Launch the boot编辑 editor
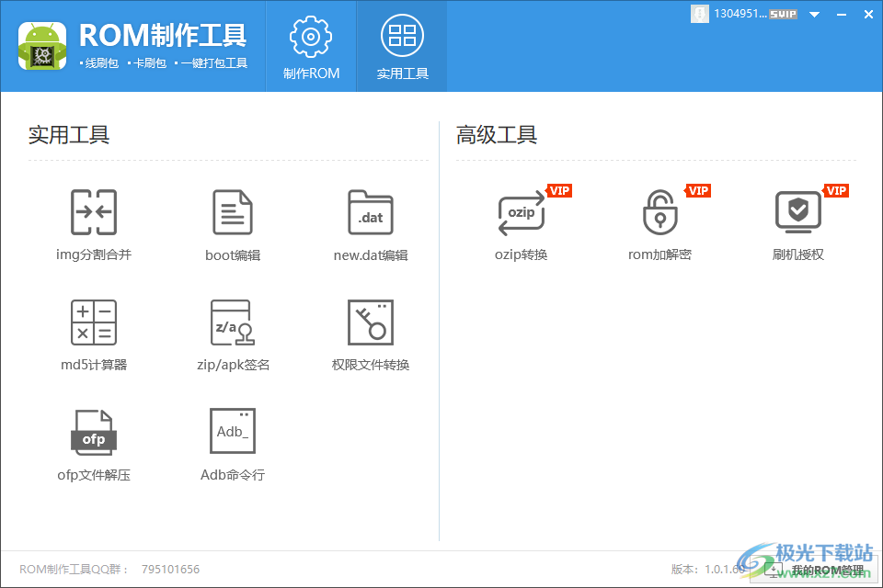Image resolution: width=883 pixels, height=588 pixels. click(232, 223)
